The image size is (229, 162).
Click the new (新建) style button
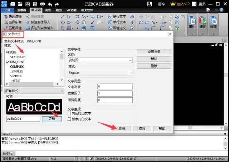tap(154, 59)
